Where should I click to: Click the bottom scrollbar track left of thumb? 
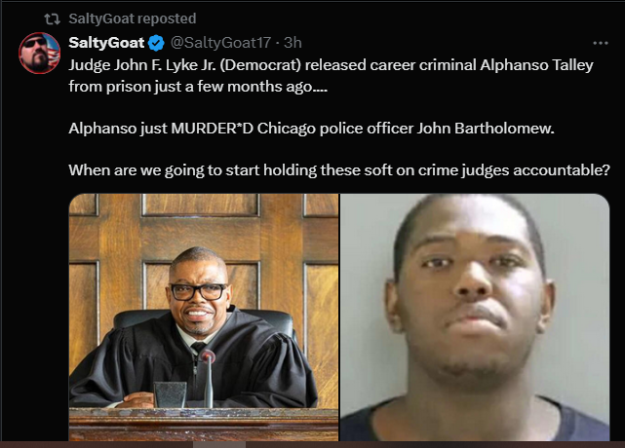97,444
